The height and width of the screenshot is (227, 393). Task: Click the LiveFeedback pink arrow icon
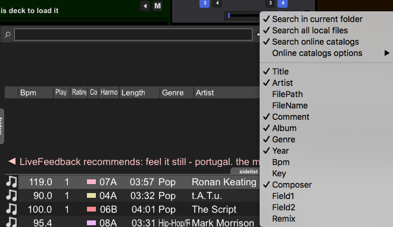[12, 161]
